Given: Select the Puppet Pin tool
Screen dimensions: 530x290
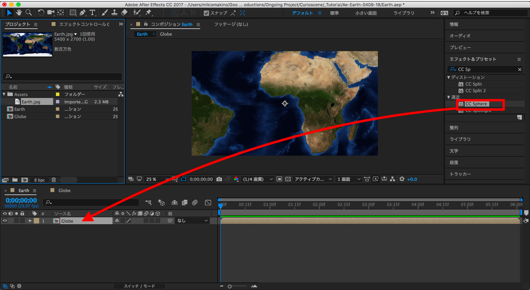Looking at the screenshot, I should tap(148, 13).
